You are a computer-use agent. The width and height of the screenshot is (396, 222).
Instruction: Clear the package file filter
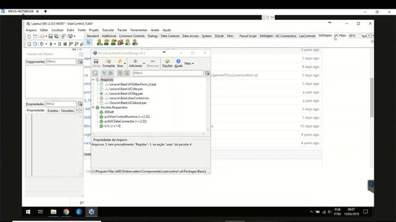click(207, 73)
